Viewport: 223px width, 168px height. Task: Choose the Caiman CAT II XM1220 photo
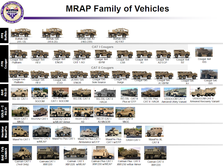click(x=155, y=153)
